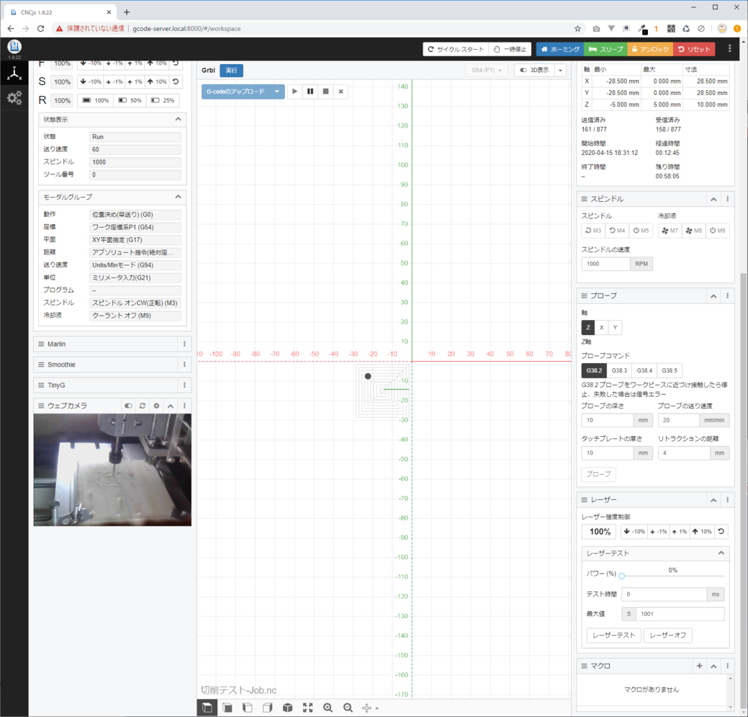
Task: Pause the running G-code job
Action: [x=310, y=92]
